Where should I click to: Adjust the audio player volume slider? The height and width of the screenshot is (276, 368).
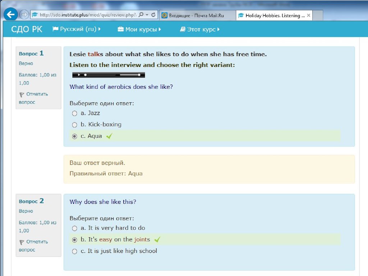(x=130, y=75)
